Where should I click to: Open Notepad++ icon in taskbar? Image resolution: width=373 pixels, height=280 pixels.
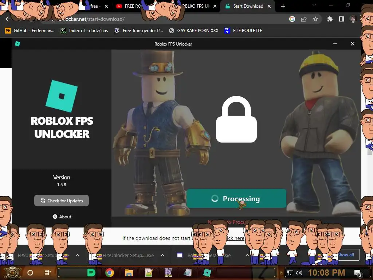[149, 273]
